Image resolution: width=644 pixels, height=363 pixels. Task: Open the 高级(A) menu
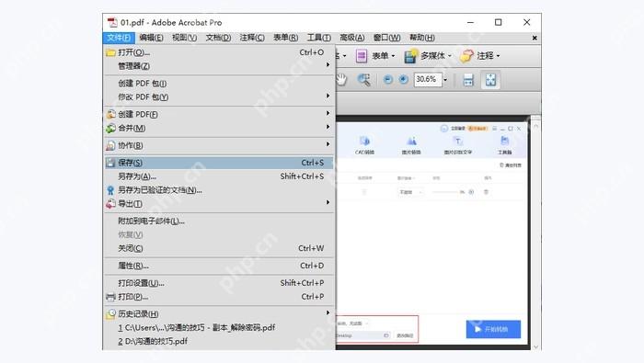(x=352, y=38)
